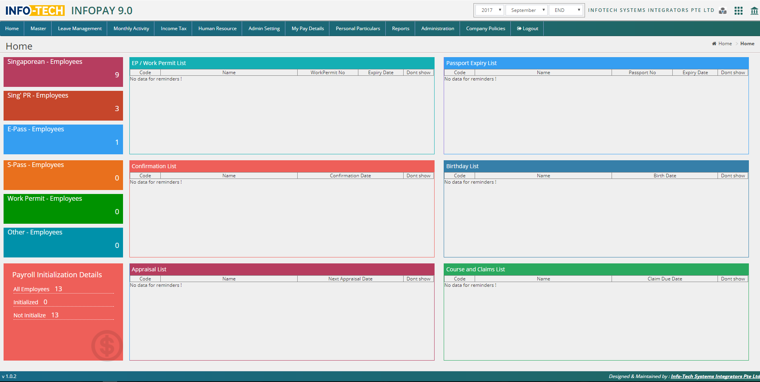Screen dimensions: 760x382
Task: Click the bank building icon
Action: pyautogui.click(x=754, y=11)
